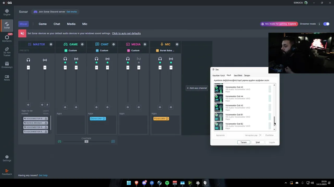Open the Ses Efekti tab

[x=238, y=76]
